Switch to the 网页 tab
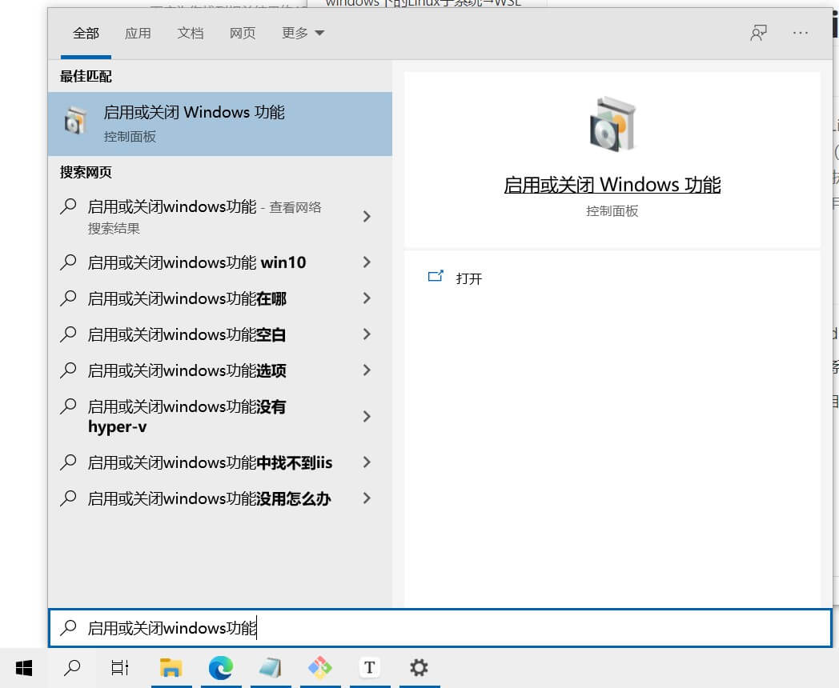This screenshot has height=688, width=839. pos(243,33)
